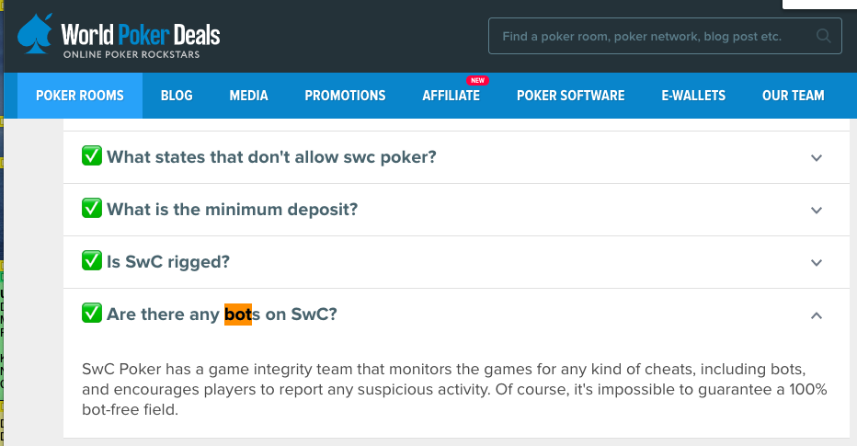Viewport: 857px width, 446px height.
Task: Open the Poker Rooms menu
Action: [x=80, y=96]
